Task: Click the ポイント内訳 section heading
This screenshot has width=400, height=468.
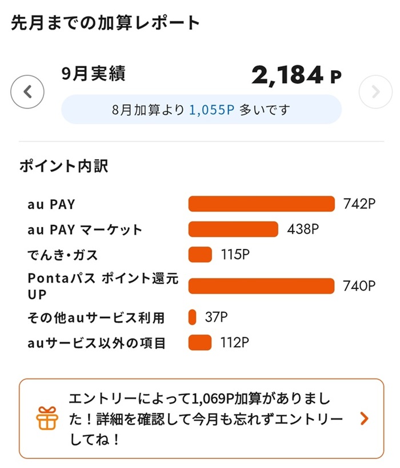Action: click(x=63, y=166)
